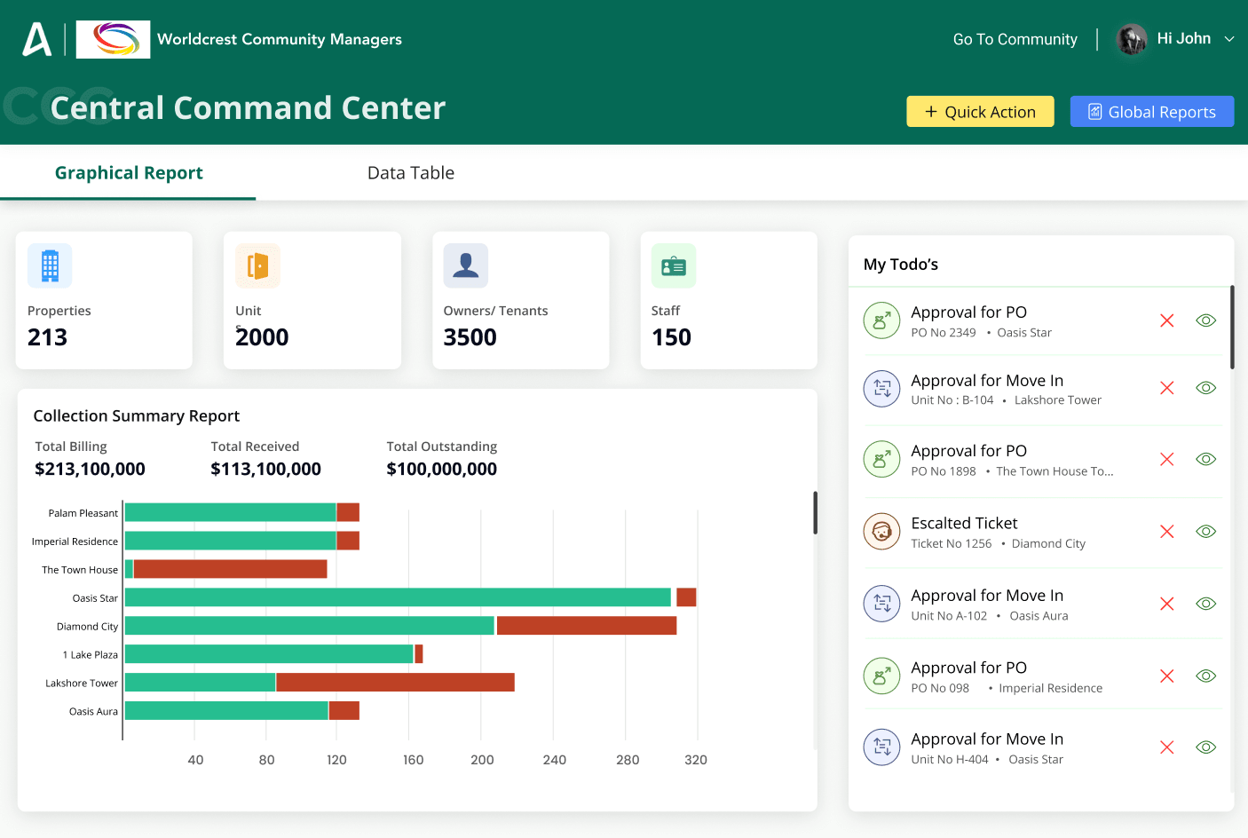
Task: Click the Collection Summary Report heading
Action: (x=137, y=415)
